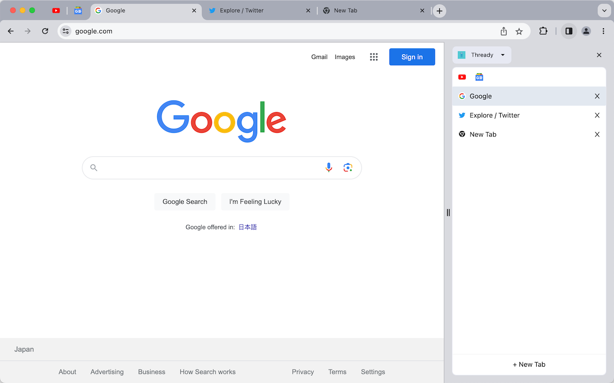This screenshot has width=614, height=383.
Task: Switch to the Explore / Twitter tab
Action: (x=259, y=11)
